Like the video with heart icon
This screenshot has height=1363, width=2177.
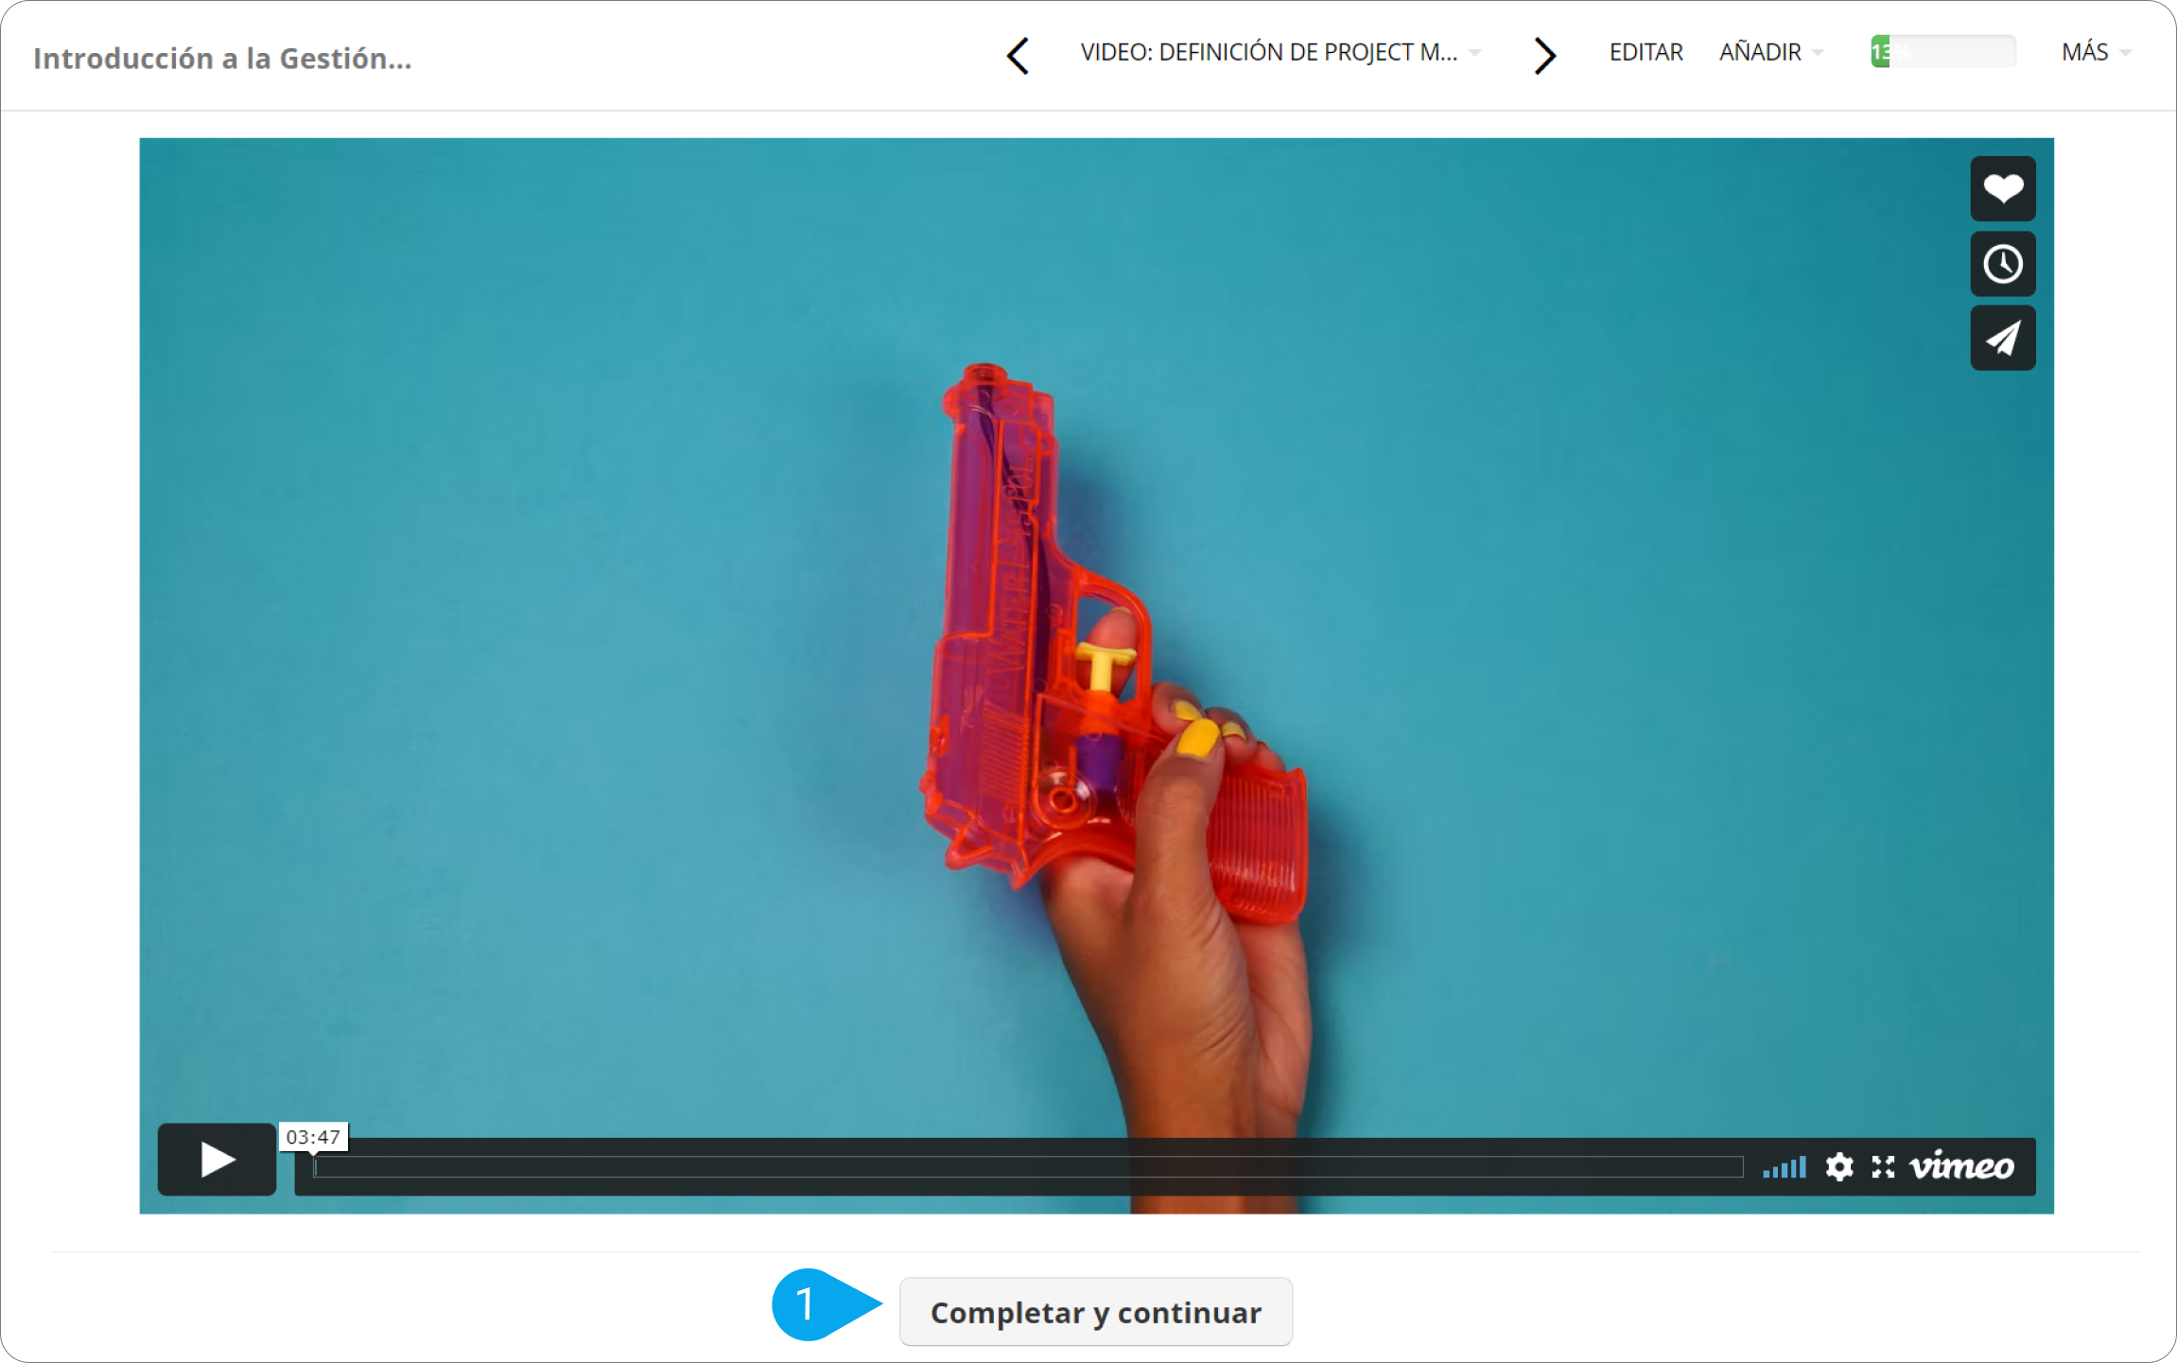[2002, 188]
